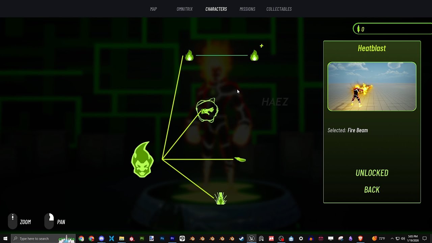Switch to the CHARACTERS tab

(x=216, y=9)
